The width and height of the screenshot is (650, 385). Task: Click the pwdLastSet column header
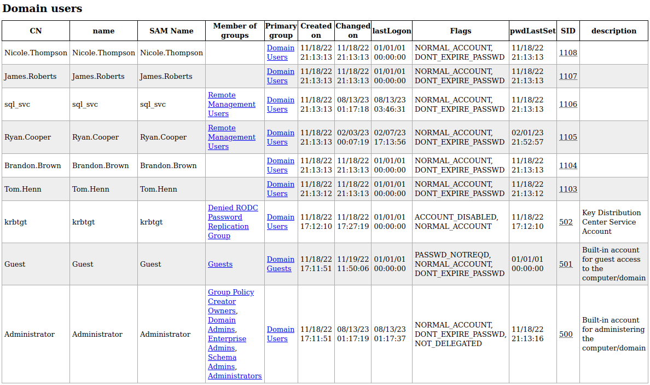(x=533, y=31)
